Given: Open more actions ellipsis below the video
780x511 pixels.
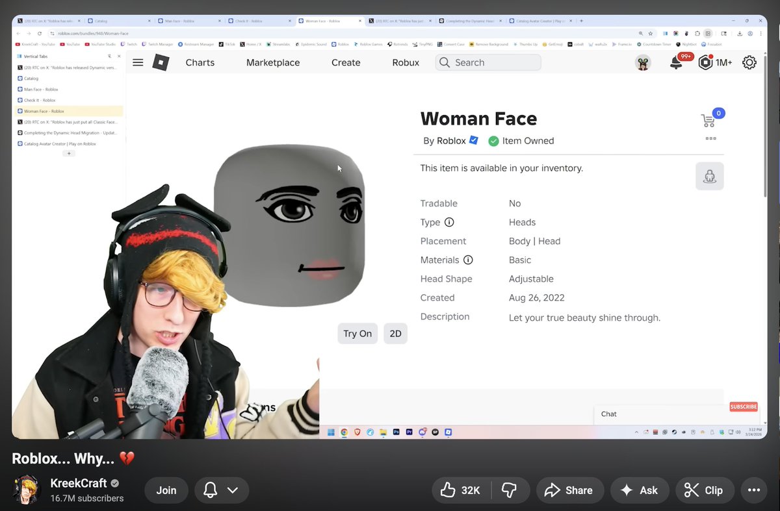Looking at the screenshot, I should tap(753, 490).
